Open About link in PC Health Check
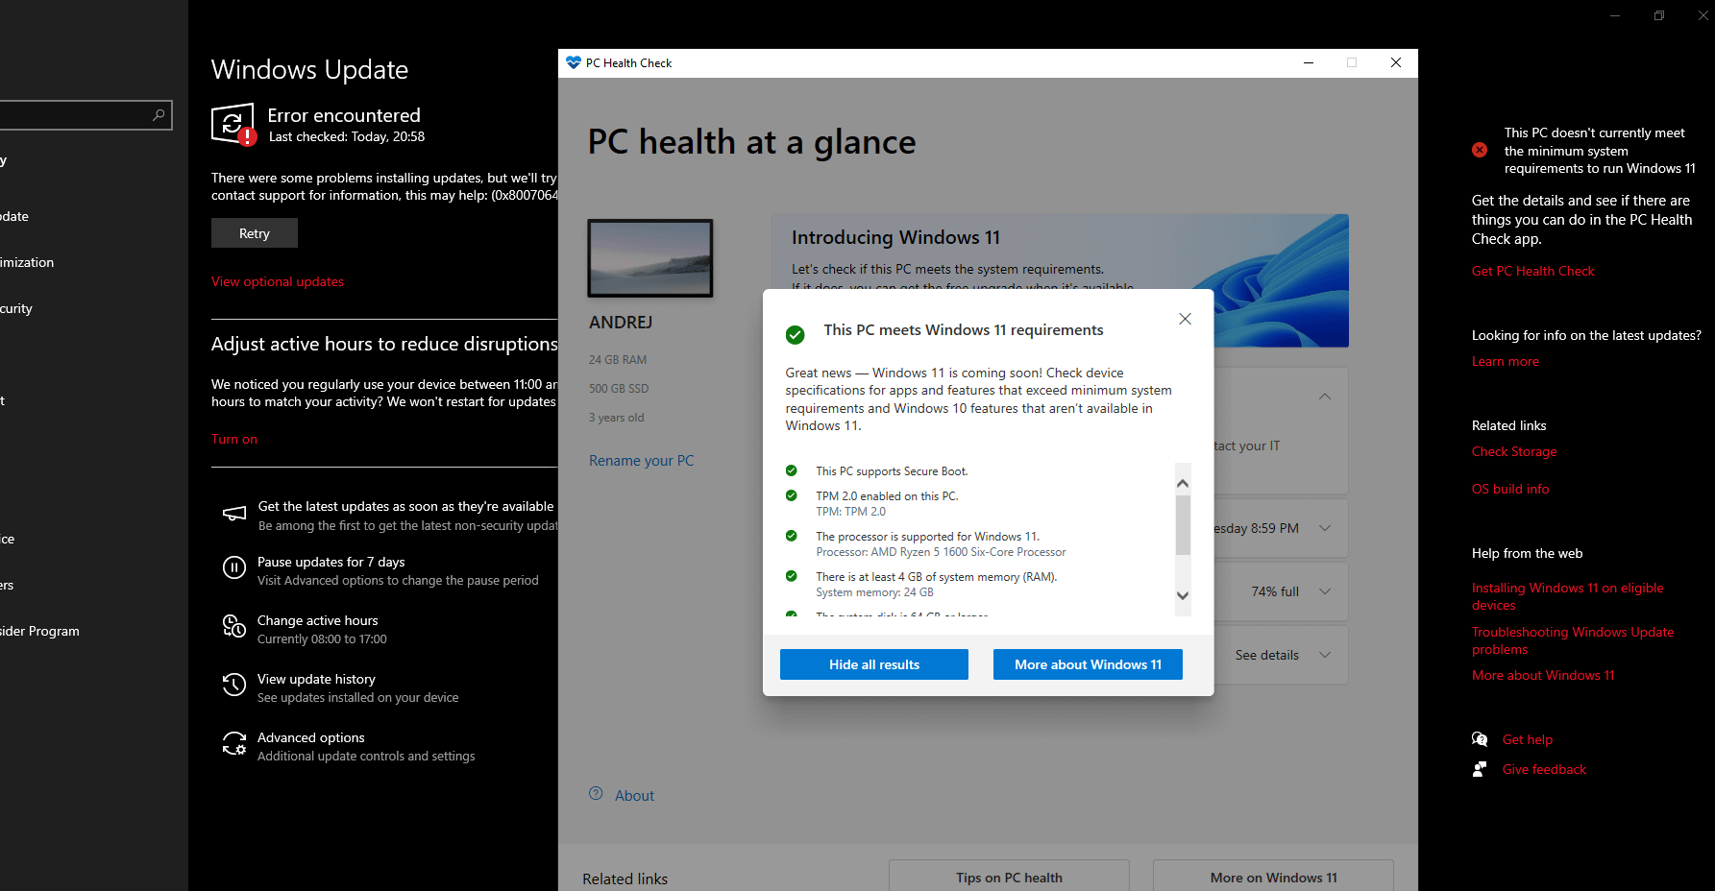Viewport: 1715px width, 891px height. click(x=634, y=795)
